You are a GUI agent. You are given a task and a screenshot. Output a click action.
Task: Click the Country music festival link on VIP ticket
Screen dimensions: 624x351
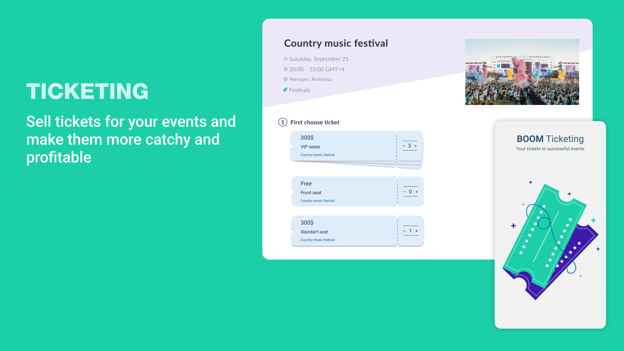click(x=318, y=155)
